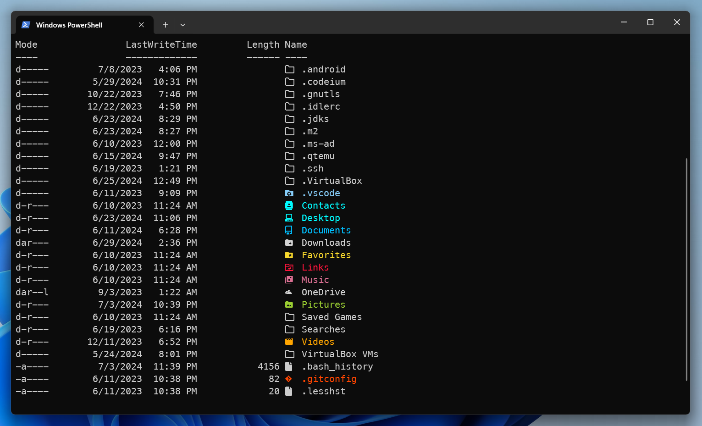Click the blue Documents icon
702x426 pixels.
pyautogui.click(x=289, y=230)
